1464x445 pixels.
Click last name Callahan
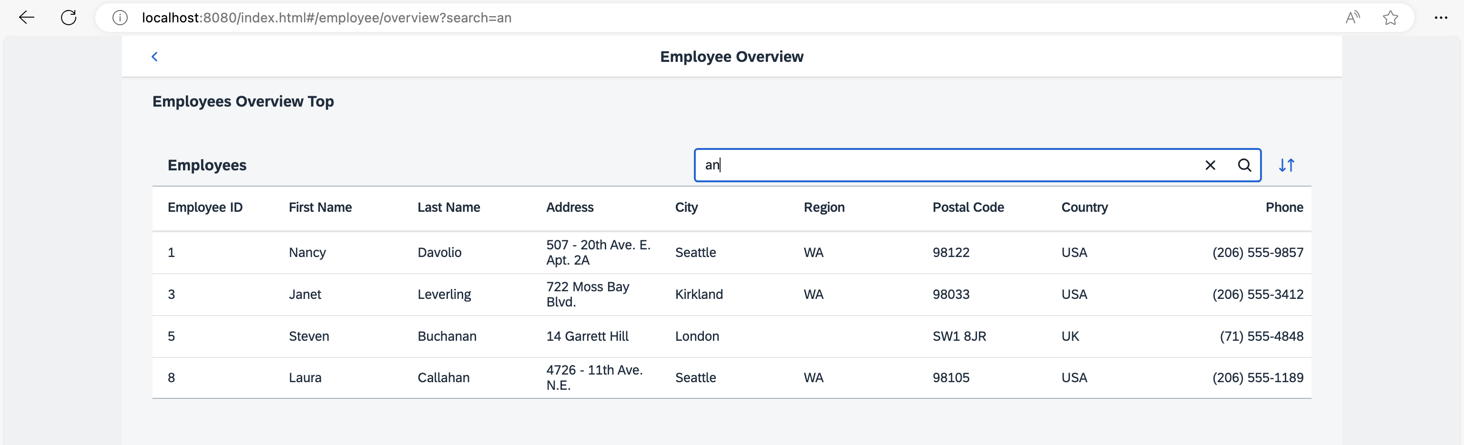pos(444,377)
